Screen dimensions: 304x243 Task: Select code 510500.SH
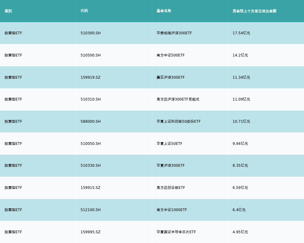[x=91, y=55]
